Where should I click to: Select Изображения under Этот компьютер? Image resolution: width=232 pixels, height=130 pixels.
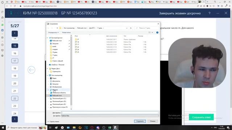(57, 87)
